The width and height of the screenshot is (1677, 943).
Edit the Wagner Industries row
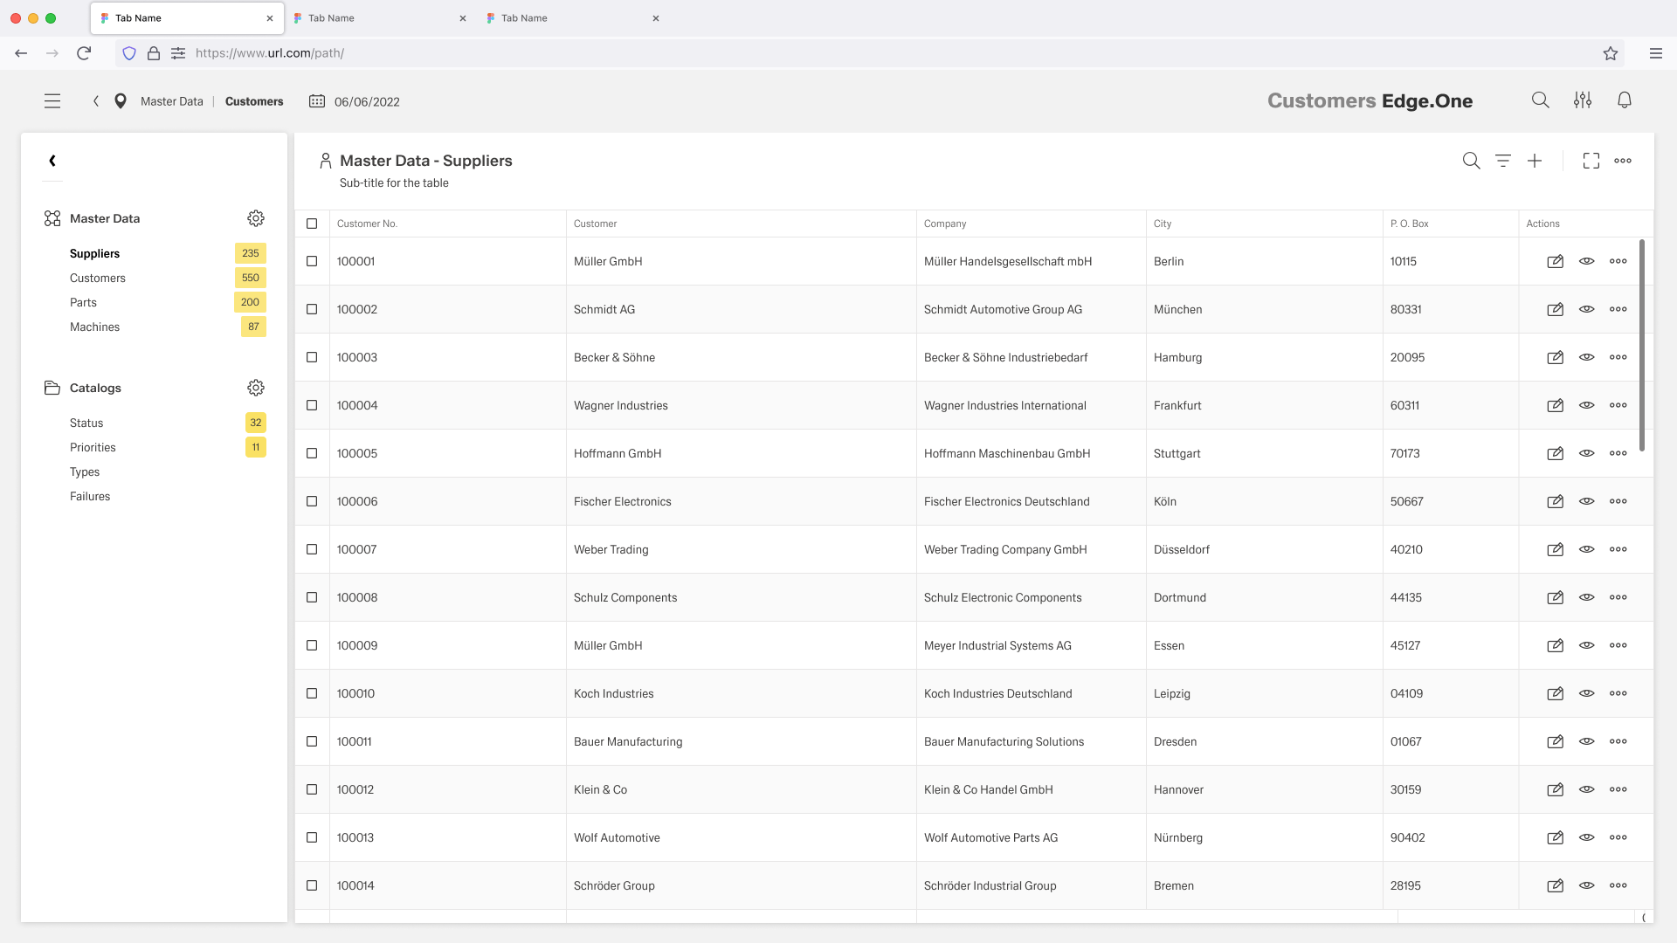click(x=1556, y=405)
